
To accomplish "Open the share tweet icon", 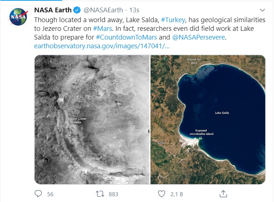I will pyautogui.click(x=224, y=194).
